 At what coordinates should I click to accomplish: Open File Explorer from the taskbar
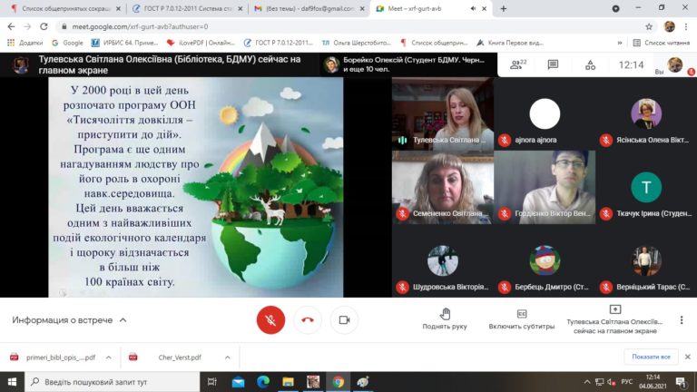coord(288,382)
